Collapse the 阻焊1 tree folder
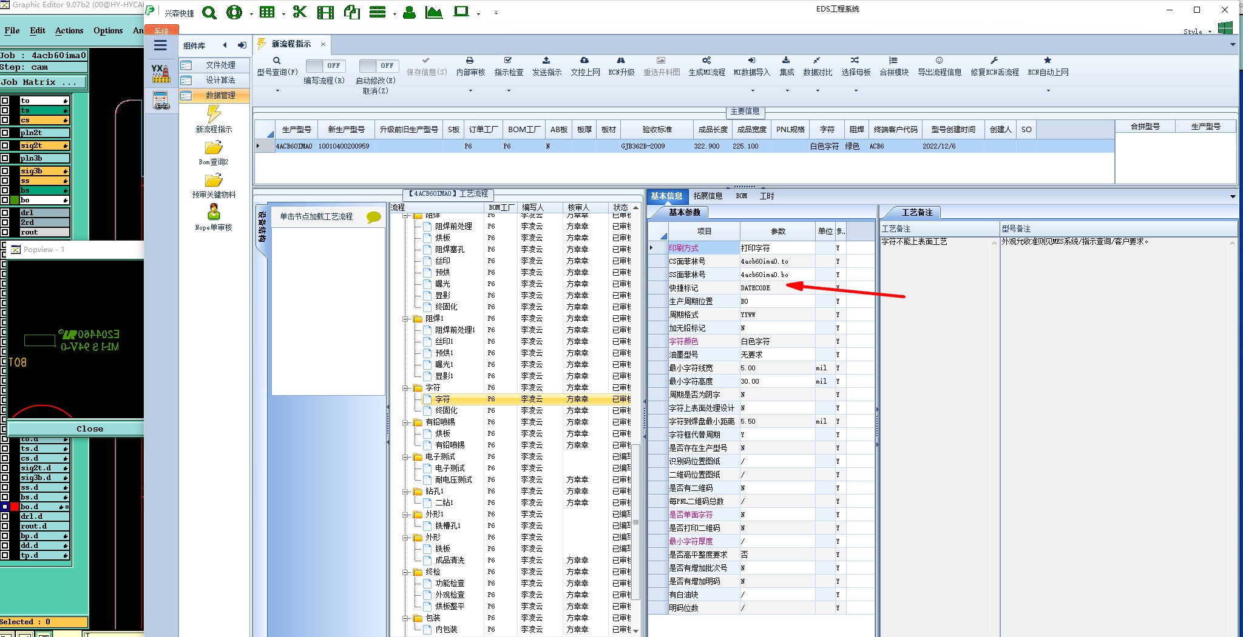The height and width of the screenshot is (637, 1243). [x=405, y=318]
